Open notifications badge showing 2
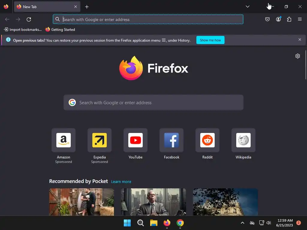Screen dimensions: 307x230 click(298, 223)
